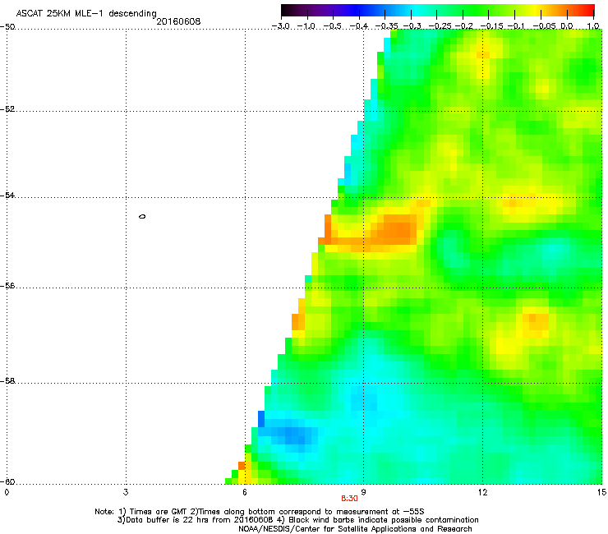Click the '-56' latitude axis label
608x534 pixels.
click(7, 286)
